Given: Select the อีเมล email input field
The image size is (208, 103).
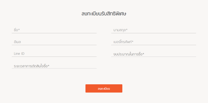Looking at the screenshot, I should pos(54,42).
